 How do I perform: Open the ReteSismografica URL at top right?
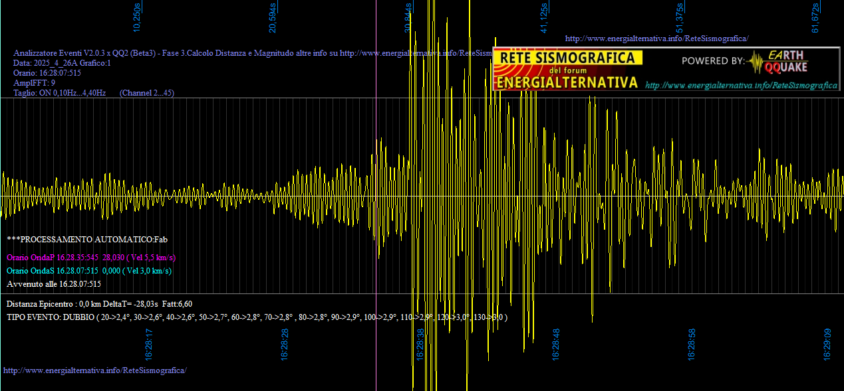[x=656, y=39]
